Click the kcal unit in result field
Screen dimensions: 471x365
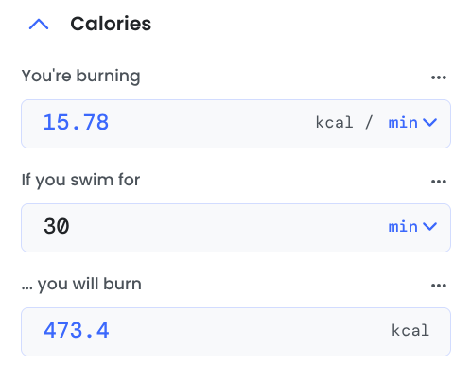tap(410, 330)
